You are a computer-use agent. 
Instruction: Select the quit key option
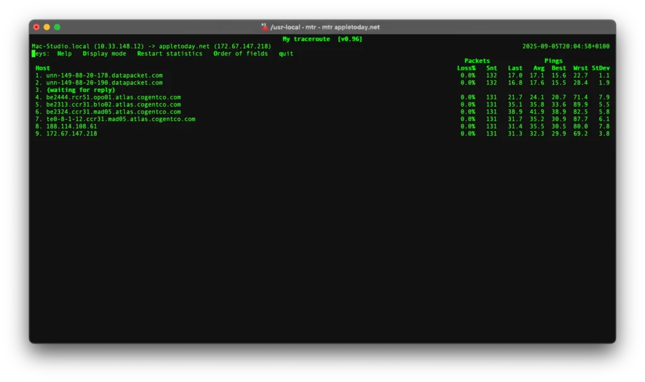286,54
